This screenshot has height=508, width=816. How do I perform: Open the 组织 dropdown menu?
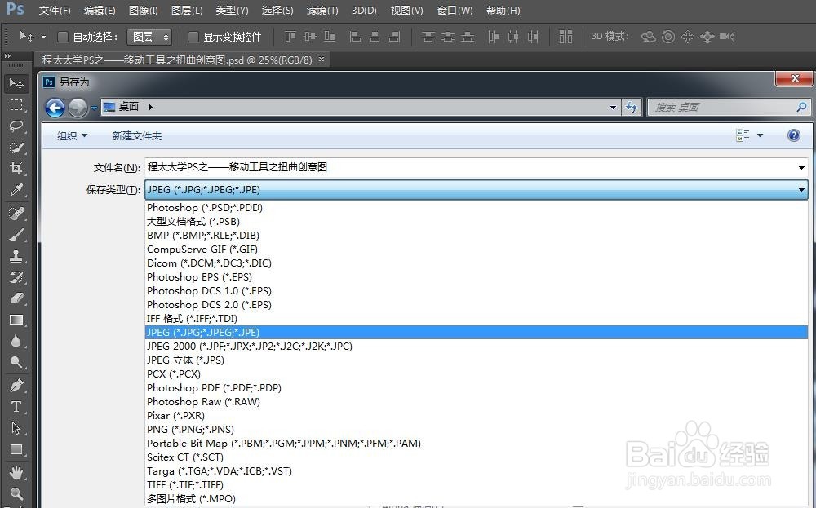72,135
